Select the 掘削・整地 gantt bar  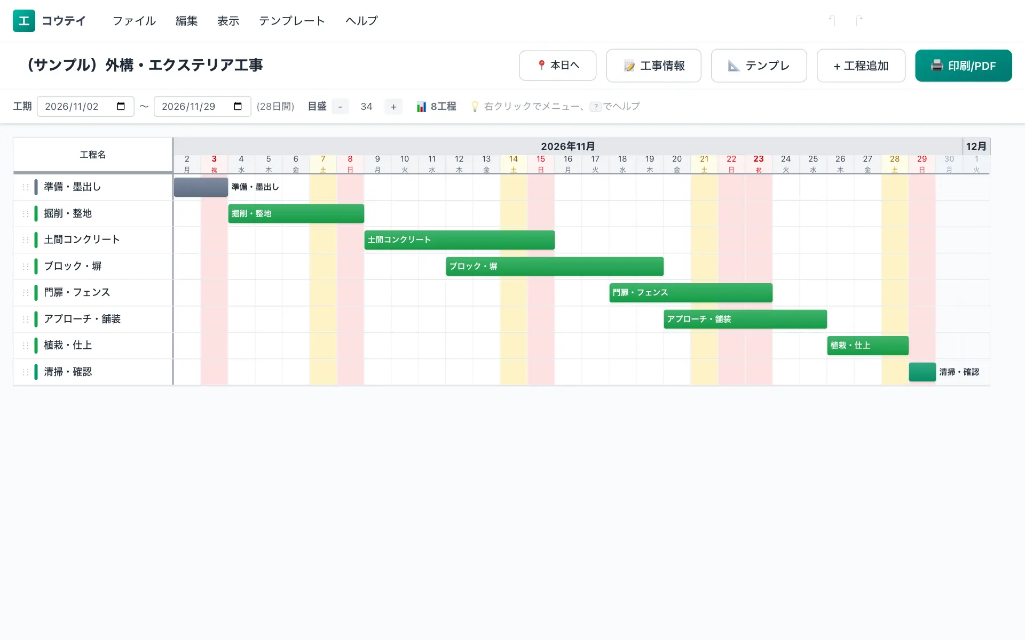click(x=296, y=213)
